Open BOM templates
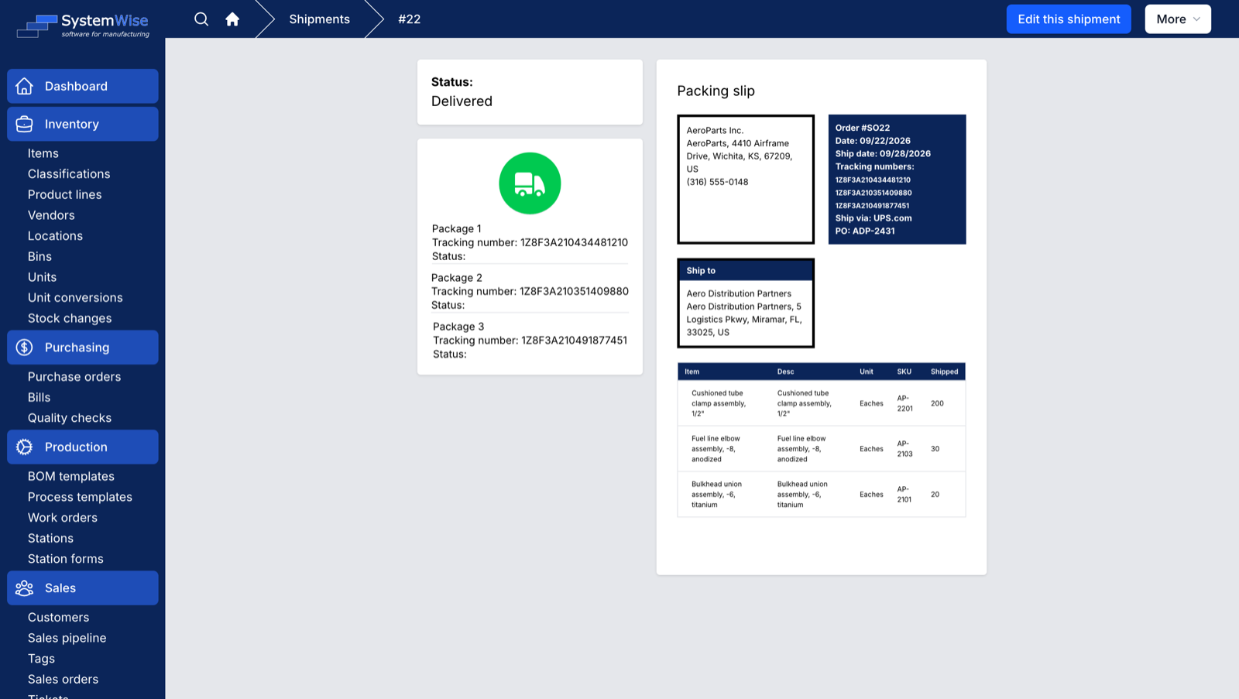Screen dimensions: 1239x699 [x=71, y=476]
